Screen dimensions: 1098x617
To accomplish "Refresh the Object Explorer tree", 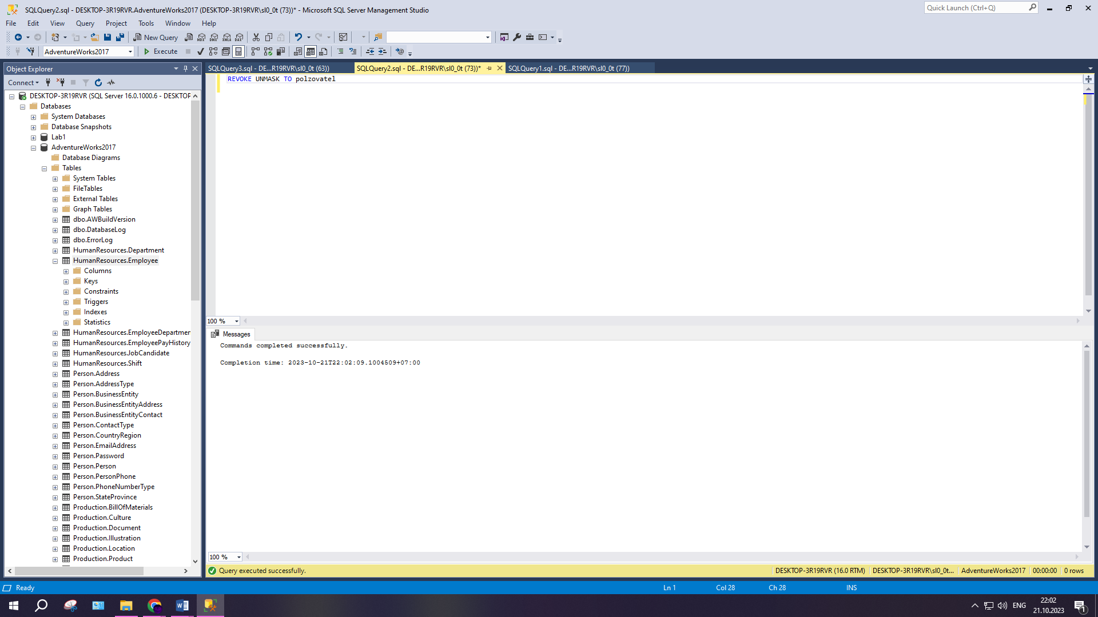I will [x=98, y=83].
